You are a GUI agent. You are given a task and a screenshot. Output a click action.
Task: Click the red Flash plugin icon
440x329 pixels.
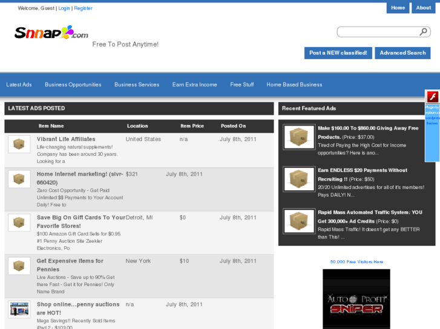click(x=432, y=97)
